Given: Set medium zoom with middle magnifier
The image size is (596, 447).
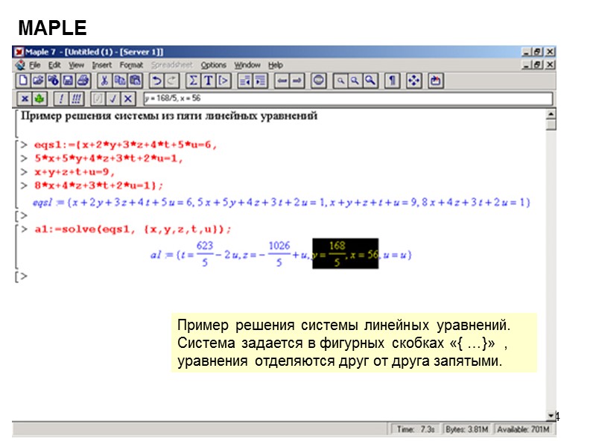Looking at the screenshot, I should pyautogui.click(x=355, y=80).
